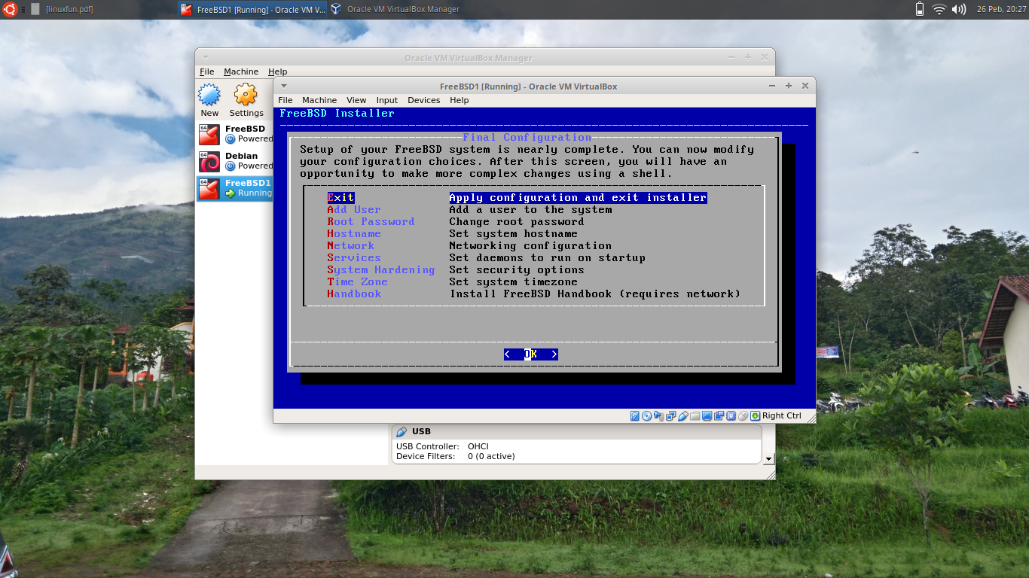Click the USB section icon in Manager details
Screen dimensions: 1029x578
pos(402,431)
